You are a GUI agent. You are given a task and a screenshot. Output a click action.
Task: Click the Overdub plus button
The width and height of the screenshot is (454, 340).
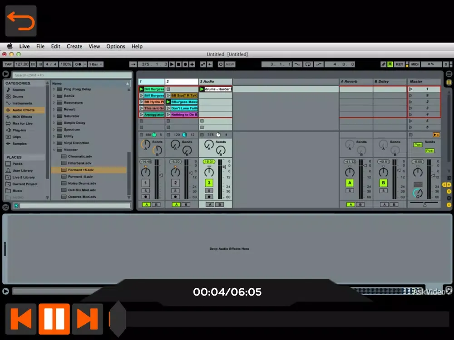[192, 64]
